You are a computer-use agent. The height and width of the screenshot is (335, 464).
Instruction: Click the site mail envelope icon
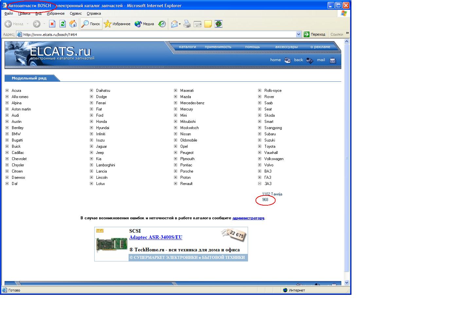tap(332, 60)
